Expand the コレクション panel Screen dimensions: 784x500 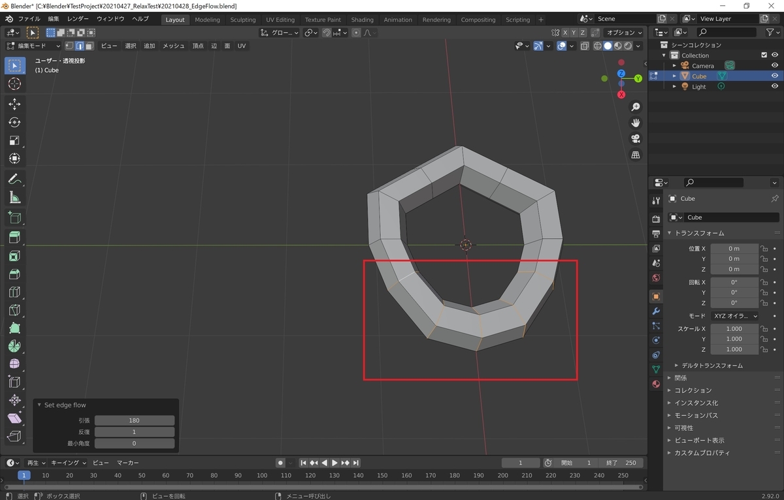click(693, 390)
